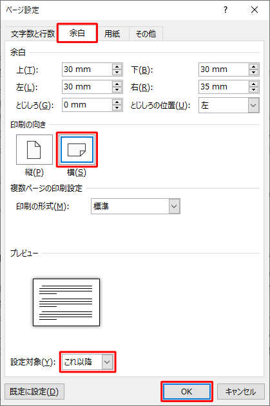Click the OK button
This screenshot has width=270, height=406.
187,391
